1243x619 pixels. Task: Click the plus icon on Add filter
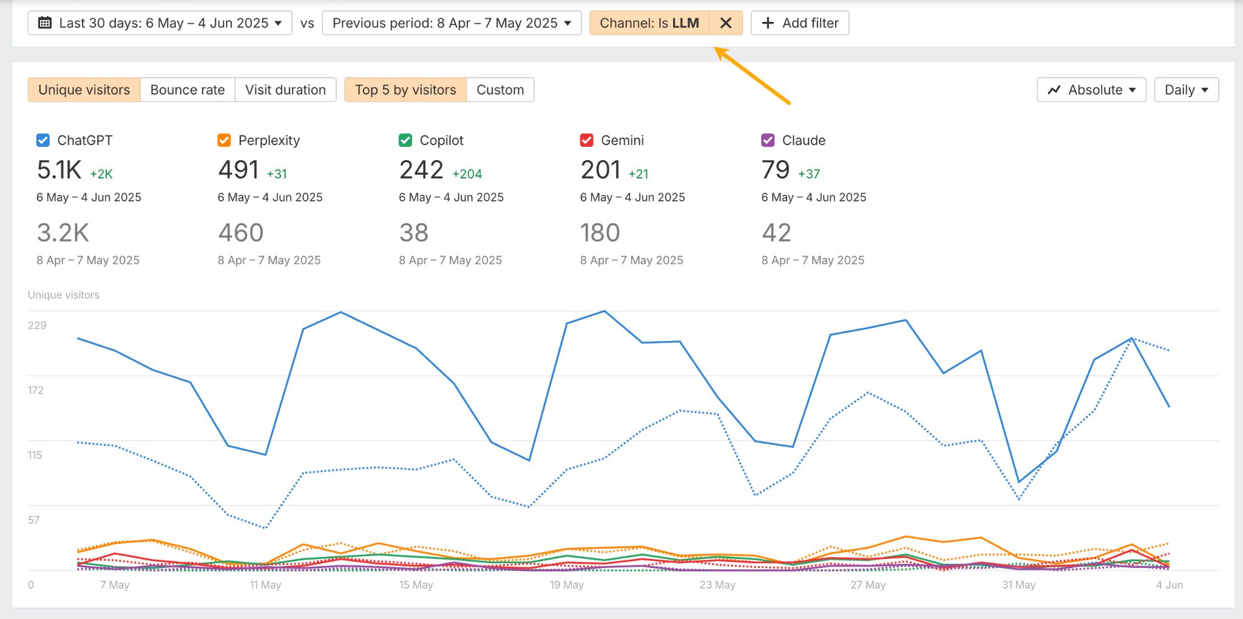[x=768, y=23]
